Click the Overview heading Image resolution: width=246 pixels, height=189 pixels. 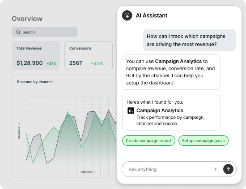pos(27,19)
